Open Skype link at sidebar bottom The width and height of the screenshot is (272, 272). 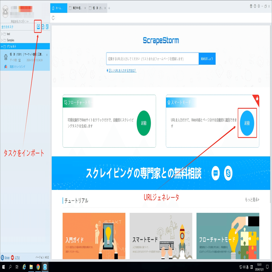[7, 258]
